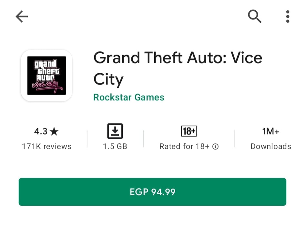This screenshot has height=229, width=305.
Task: Go back using the arrow icon
Action: point(22,16)
